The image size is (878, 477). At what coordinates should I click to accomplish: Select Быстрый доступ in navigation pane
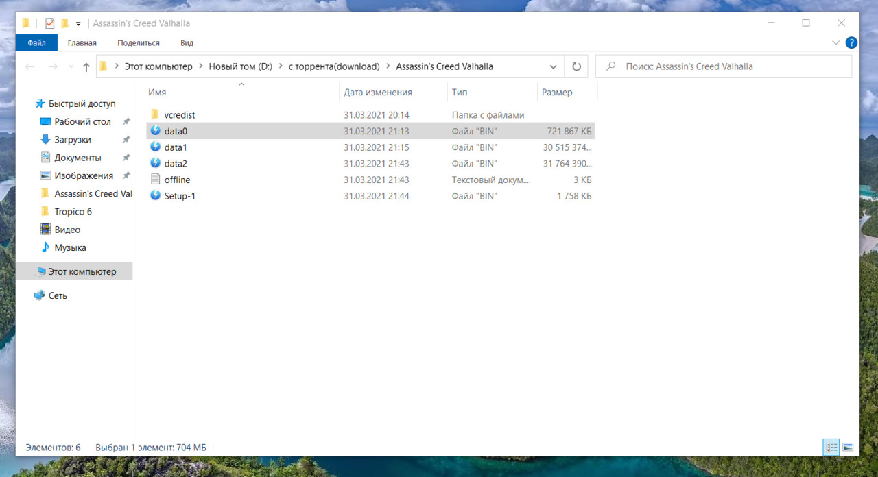pyautogui.click(x=82, y=103)
